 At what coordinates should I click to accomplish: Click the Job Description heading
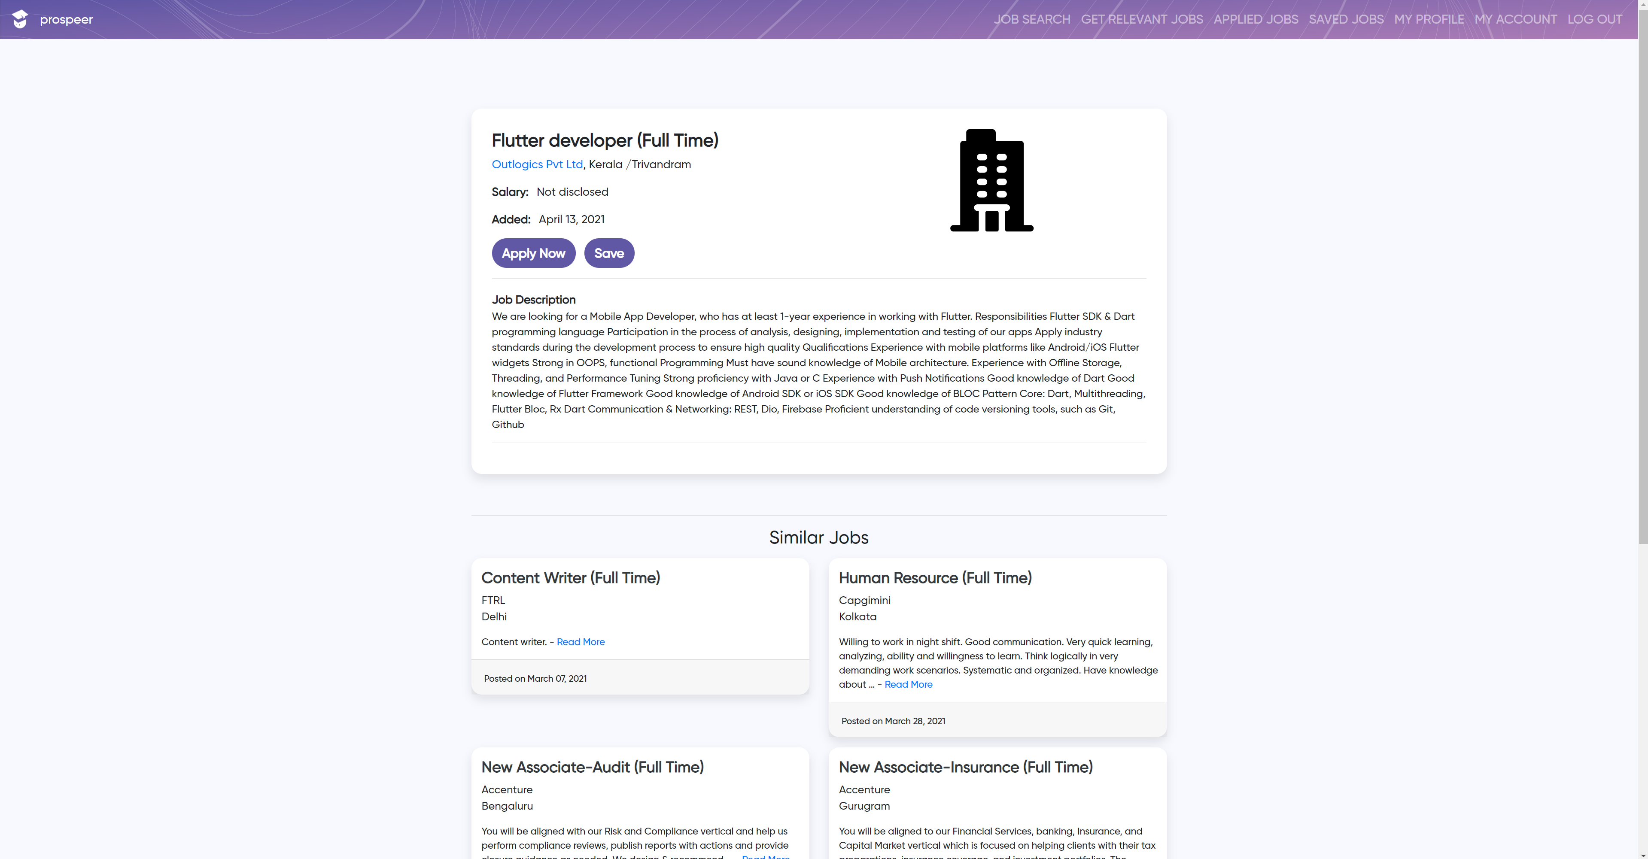click(534, 300)
